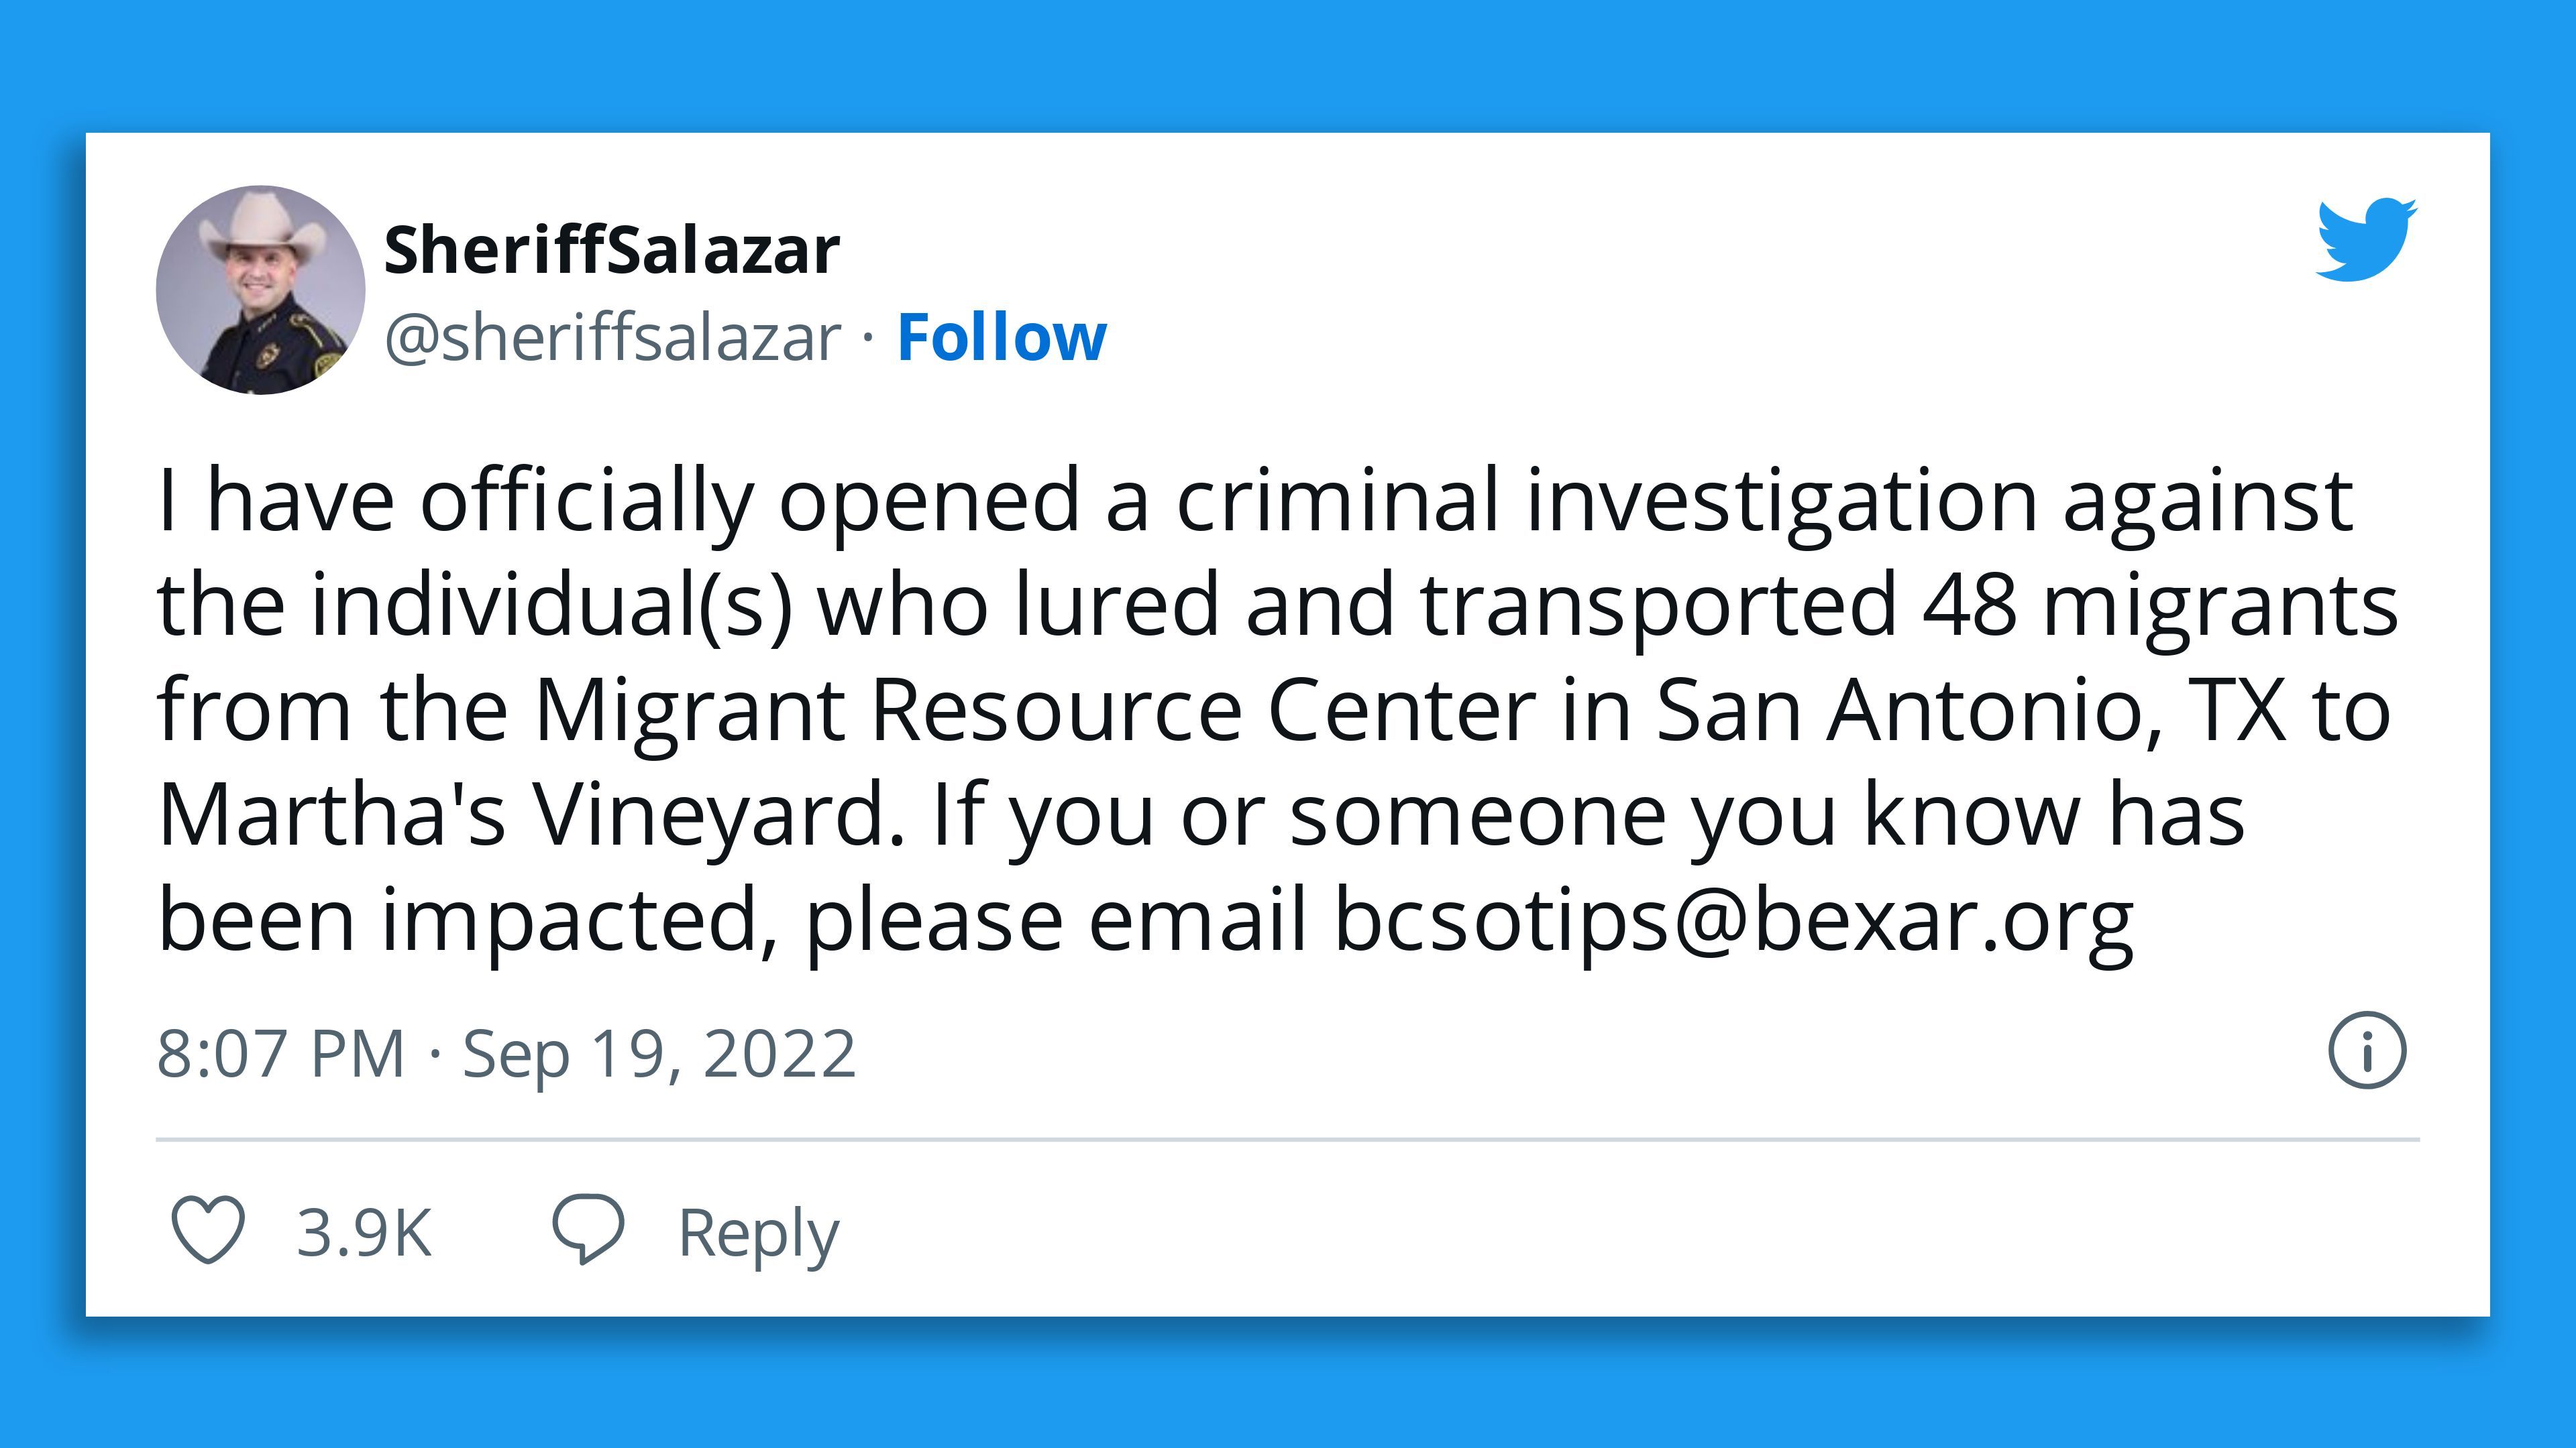Viewport: 2576px width, 1448px height.
Task: Follow the SheriffSalazar account
Action: point(1002,337)
